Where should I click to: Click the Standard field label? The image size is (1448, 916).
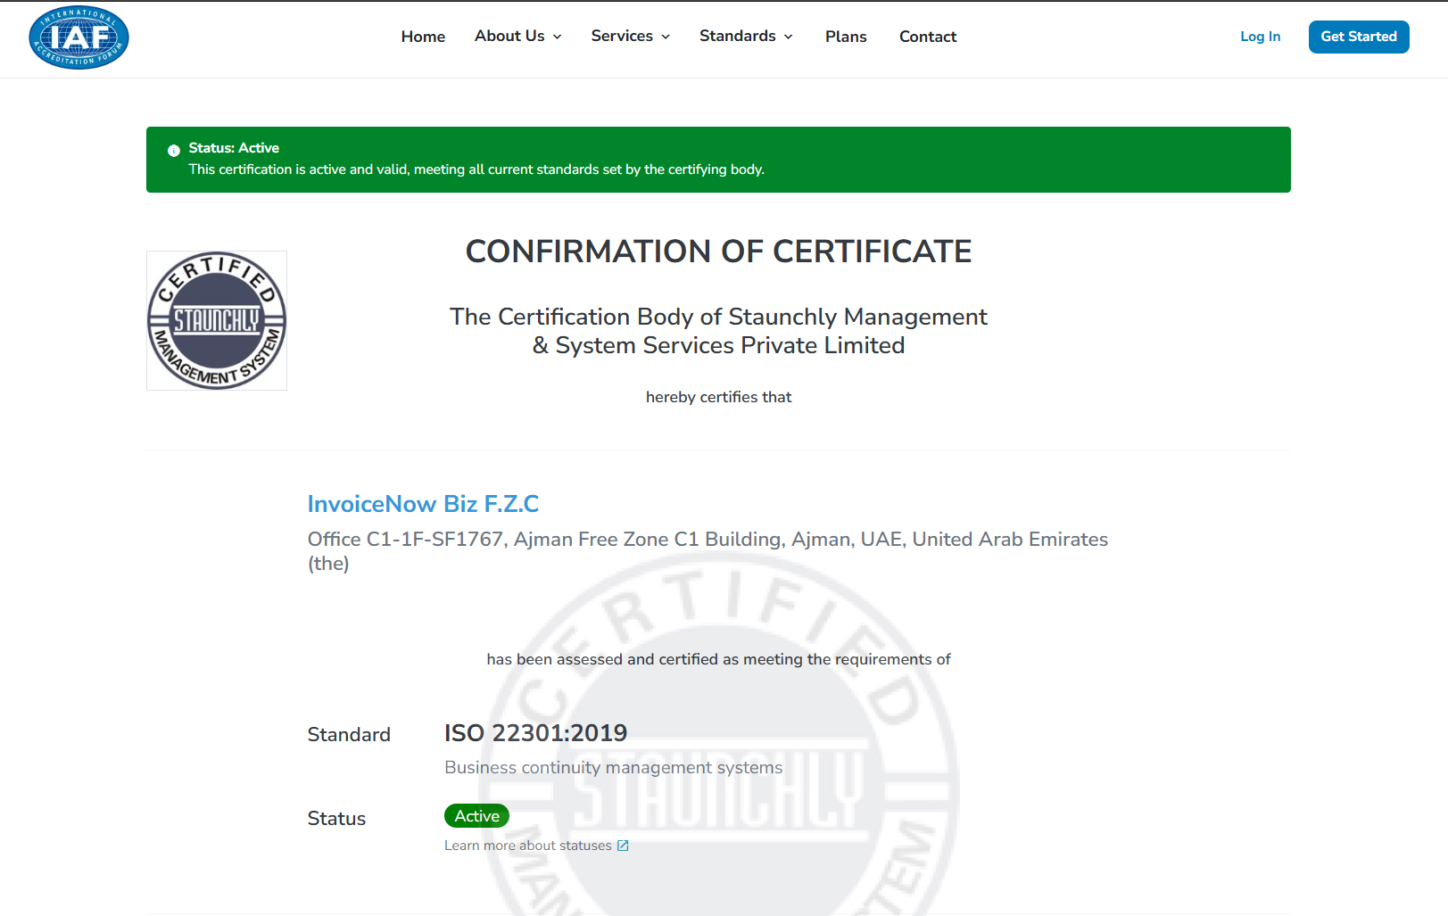point(349,735)
